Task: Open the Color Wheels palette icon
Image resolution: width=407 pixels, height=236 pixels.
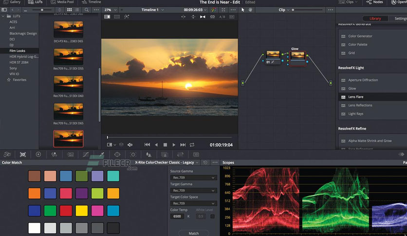Action: [x=38, y=154]
